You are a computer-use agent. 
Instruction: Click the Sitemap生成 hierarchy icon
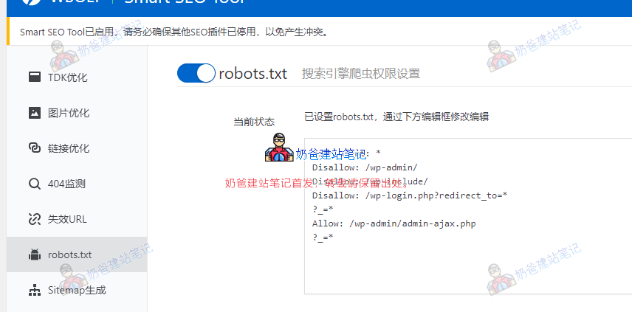point(34,290)
